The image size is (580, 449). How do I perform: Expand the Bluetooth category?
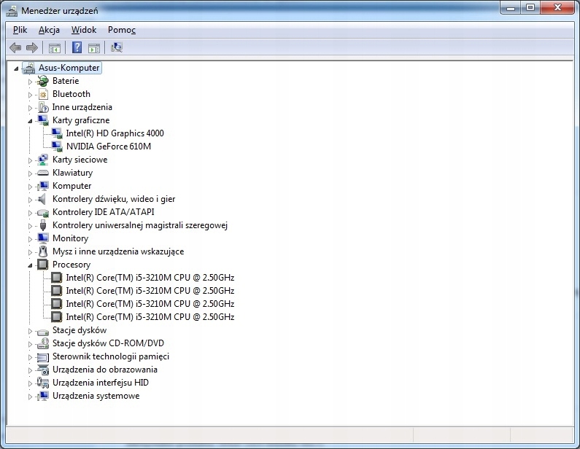tap(31, 95)
